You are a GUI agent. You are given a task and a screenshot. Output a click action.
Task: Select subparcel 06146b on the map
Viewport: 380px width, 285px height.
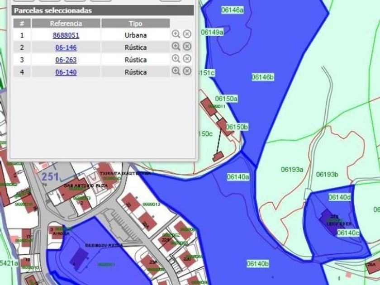coord(263,77)
